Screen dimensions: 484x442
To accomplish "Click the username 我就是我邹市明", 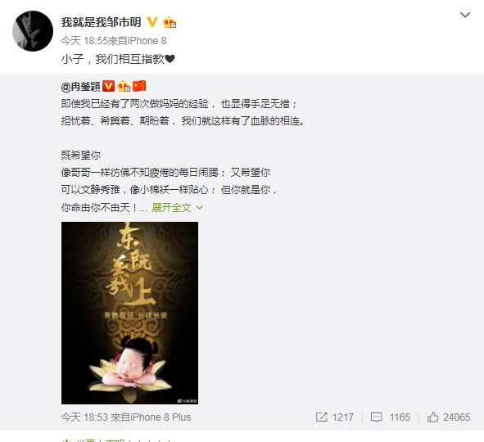I will [x=102, y=22].
